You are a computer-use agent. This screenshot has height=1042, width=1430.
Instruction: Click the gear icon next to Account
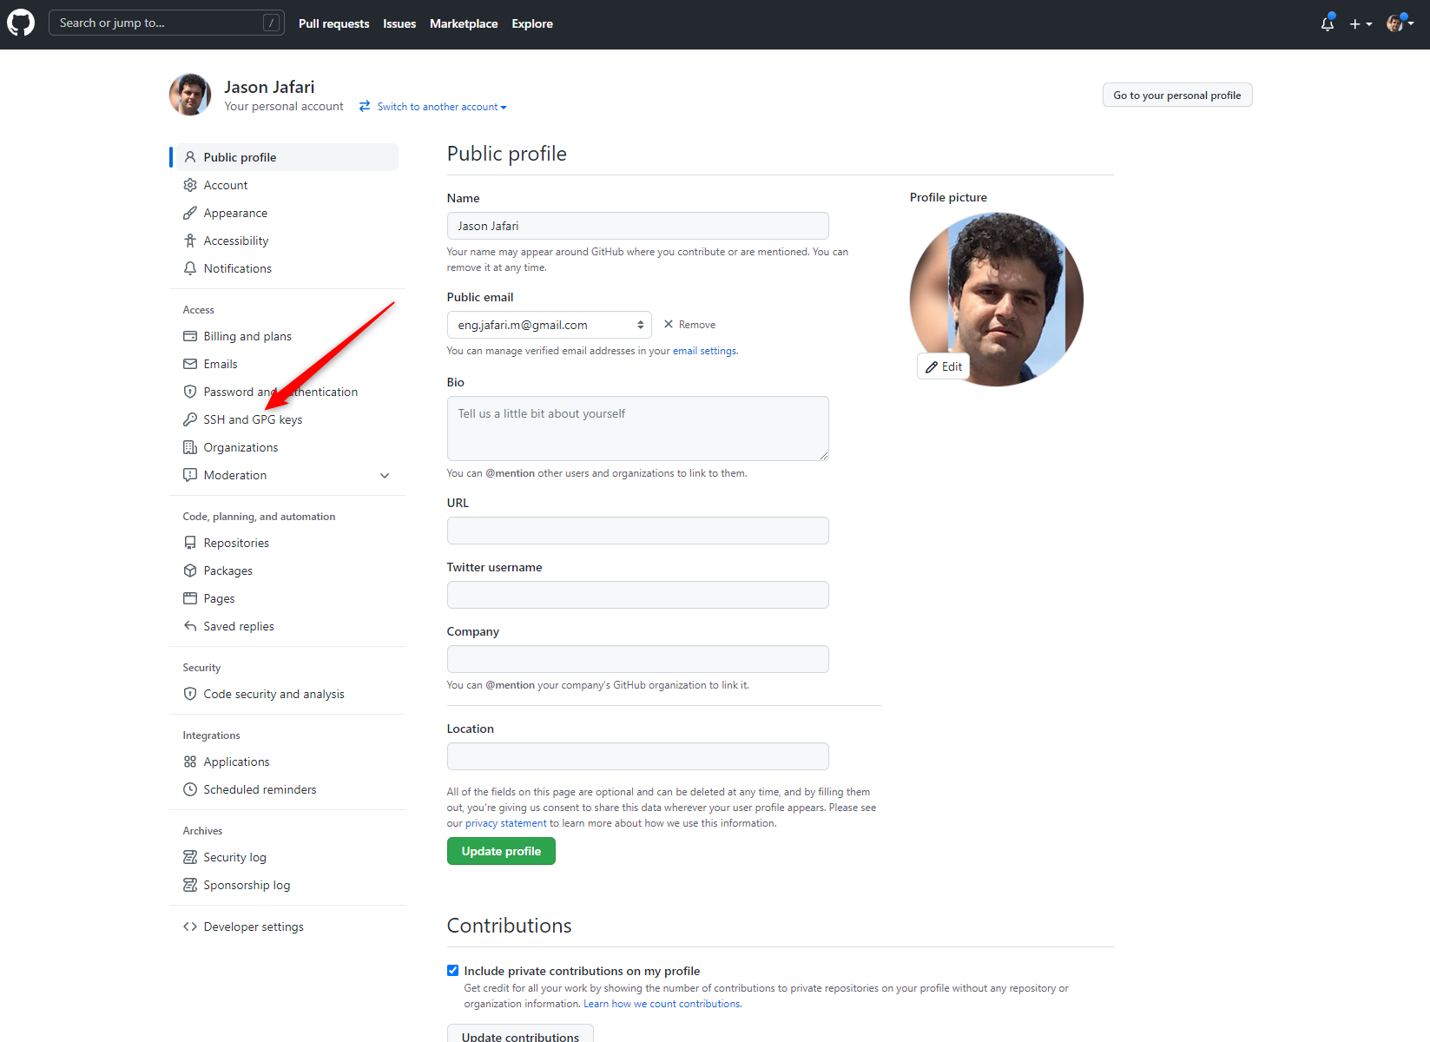pos(190,185)
